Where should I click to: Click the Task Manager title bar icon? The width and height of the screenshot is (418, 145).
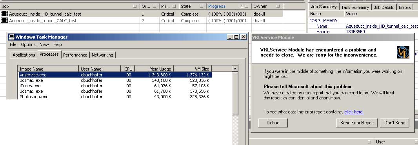pyautogui.click(x=11, y=37)
